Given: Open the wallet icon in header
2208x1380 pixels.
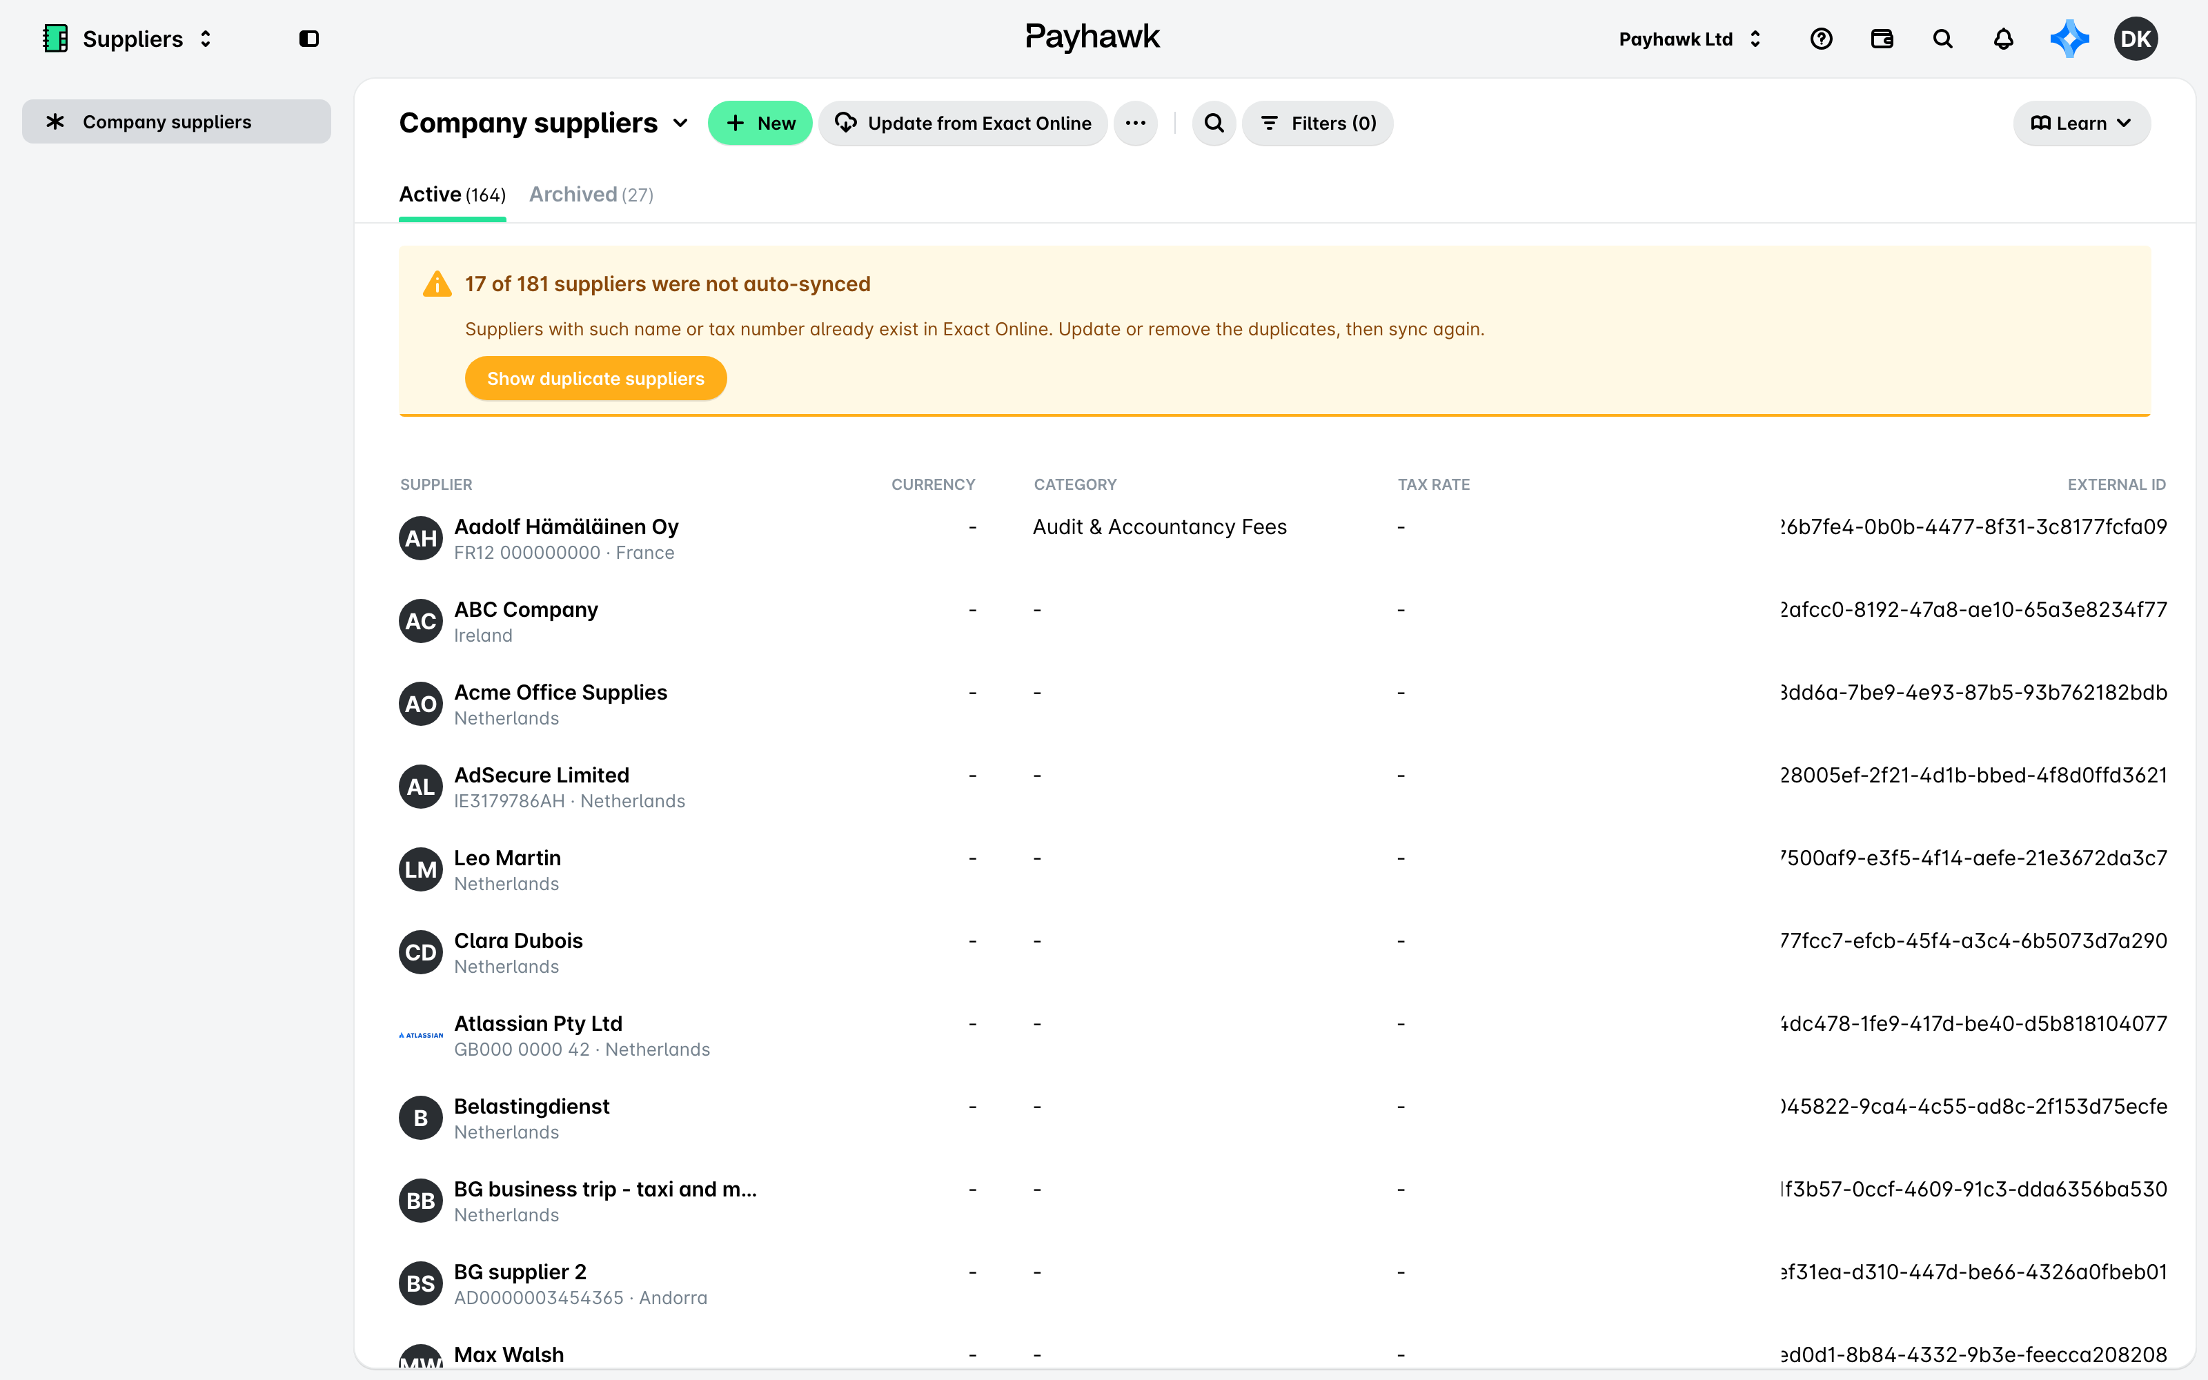Looking at the screenshot, I should click(x=1882, y=39).
